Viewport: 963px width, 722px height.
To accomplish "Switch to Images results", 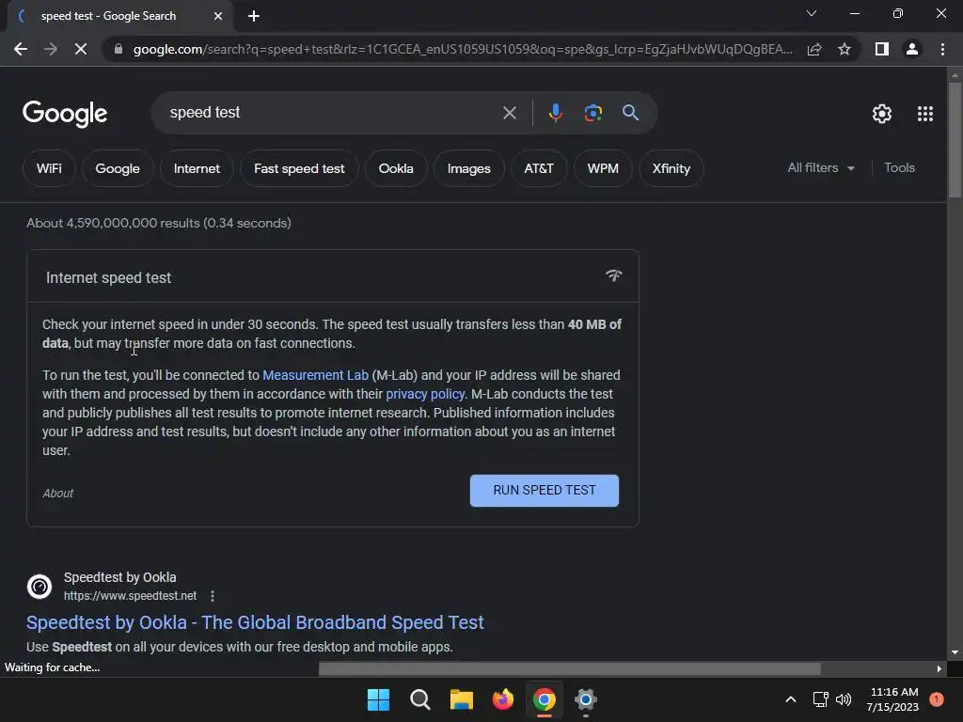I will (x=469, y=168).
